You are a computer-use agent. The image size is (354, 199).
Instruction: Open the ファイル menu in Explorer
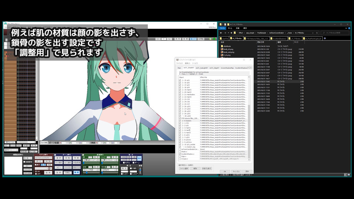pyautogui.click(x=222, y=28)
